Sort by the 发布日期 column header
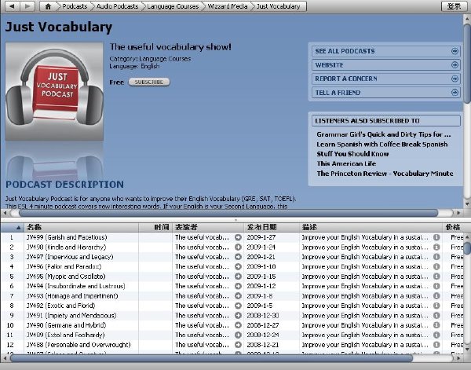This screenshot has width=471, height=370. [x=272, y=227]
